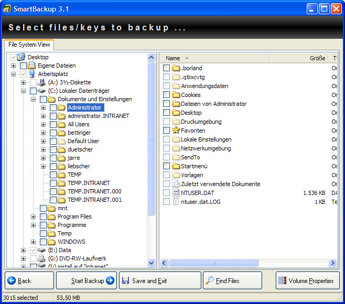The width and height of the screenshot is (345, 304).
Task: Check the Program Files checkbox
Action: coord(43,216)
